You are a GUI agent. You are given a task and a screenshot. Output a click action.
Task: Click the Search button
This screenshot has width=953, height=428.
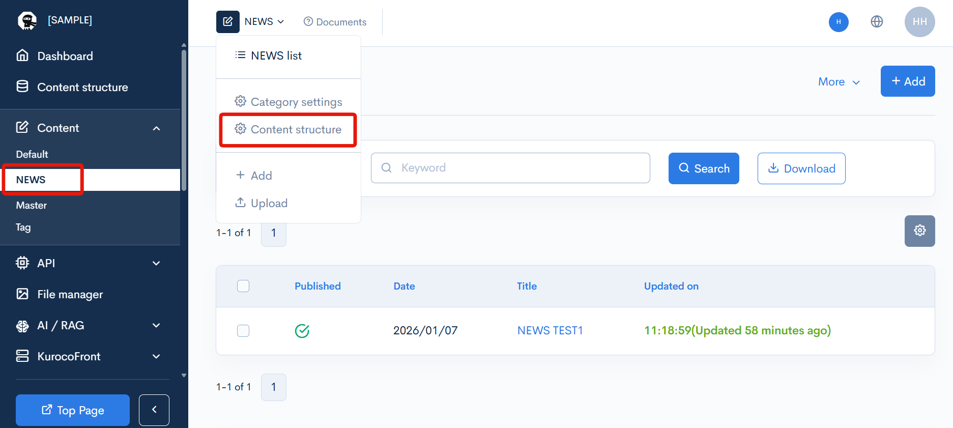[704, 168]
